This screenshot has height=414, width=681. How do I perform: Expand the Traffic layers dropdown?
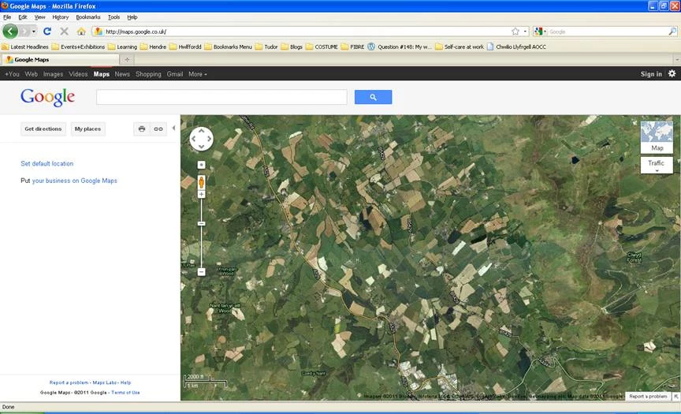point(657,166)
